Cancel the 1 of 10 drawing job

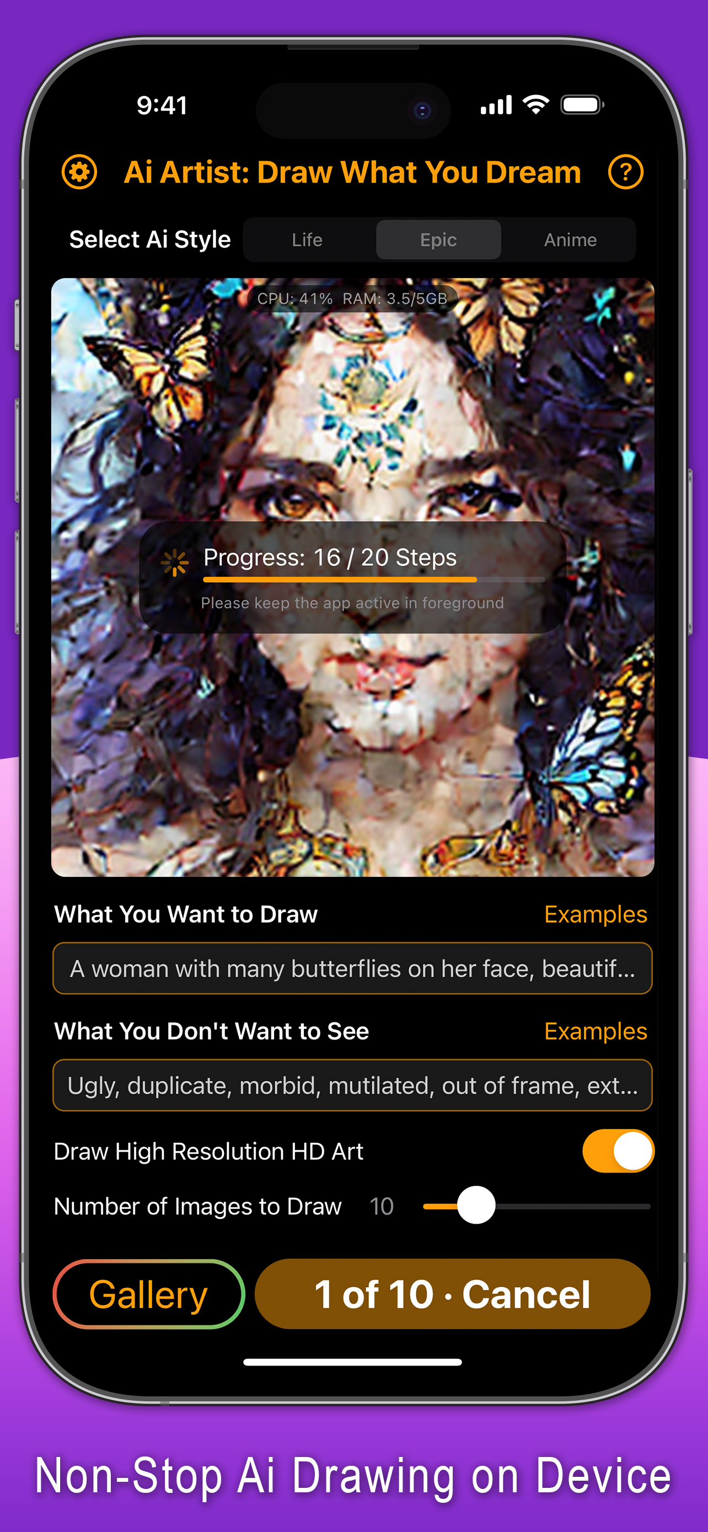pos(452,1294)
